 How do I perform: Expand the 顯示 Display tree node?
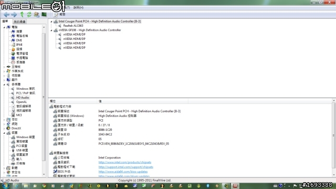point(4,80)
